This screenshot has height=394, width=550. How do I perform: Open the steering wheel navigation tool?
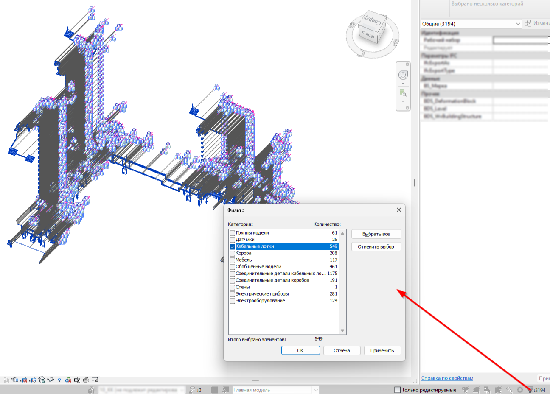[403, 75]
